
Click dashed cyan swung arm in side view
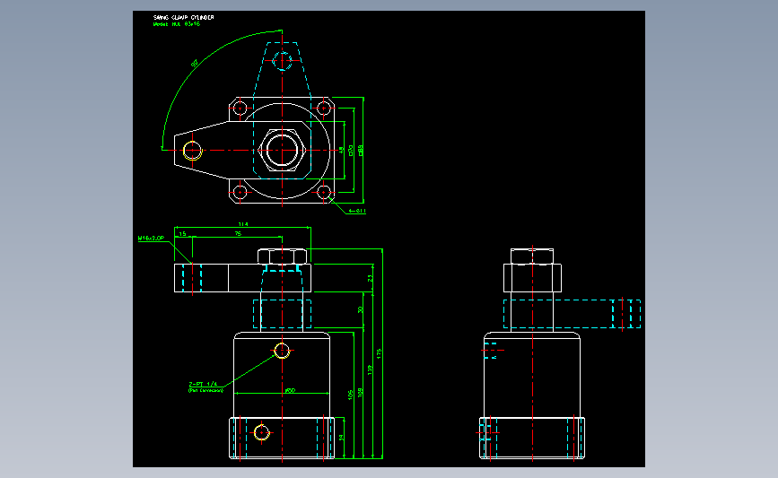click(x=573, y=313)
